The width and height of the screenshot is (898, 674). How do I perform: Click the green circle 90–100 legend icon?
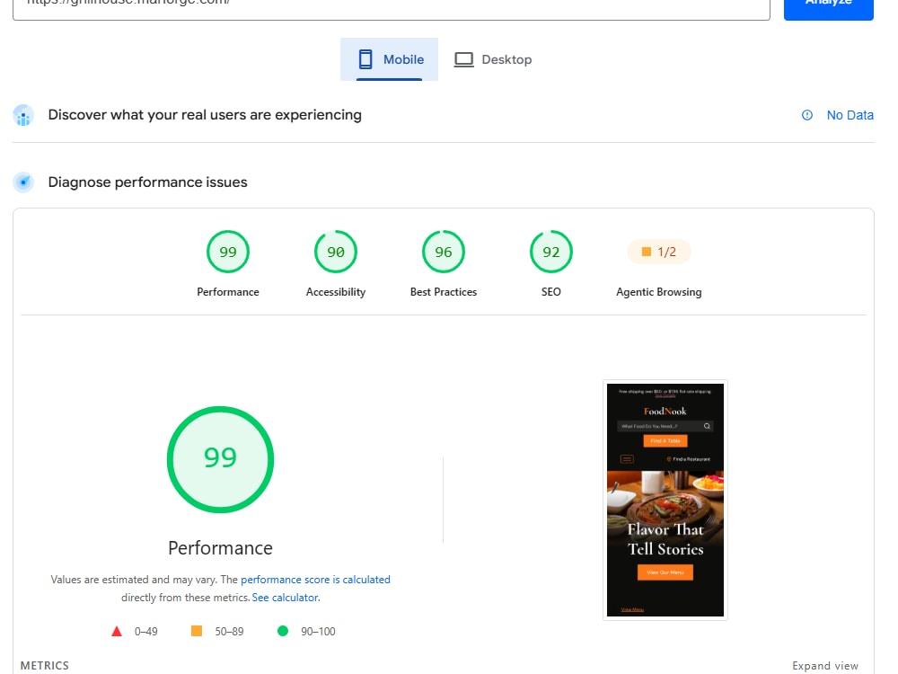pos(283,631)
